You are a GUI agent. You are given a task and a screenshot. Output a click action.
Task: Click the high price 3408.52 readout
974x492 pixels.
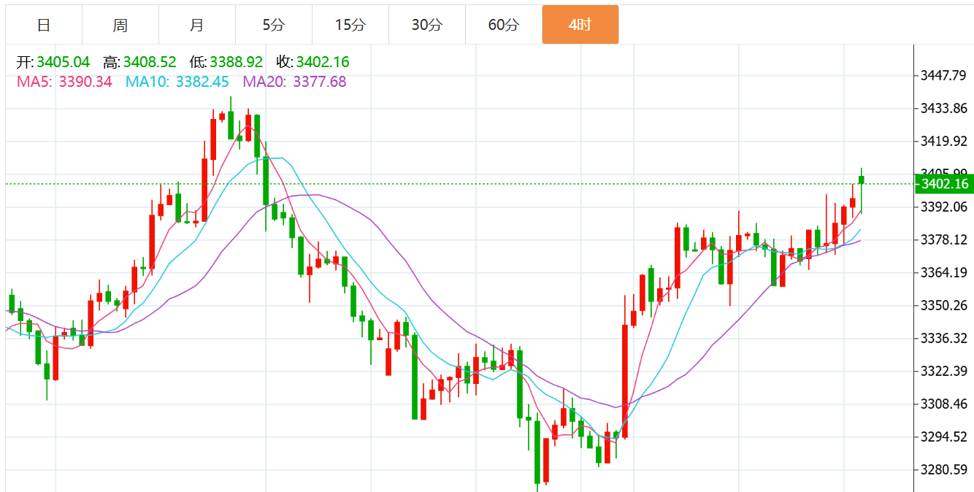[150, 62]
